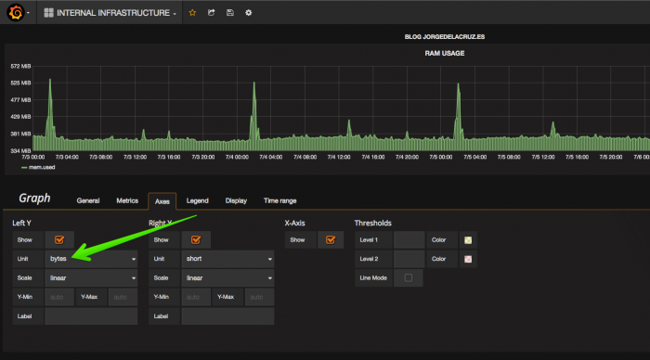Click the Right Y Y-Max input field
The height and width of the screenshot is (360, 650).
259,297
